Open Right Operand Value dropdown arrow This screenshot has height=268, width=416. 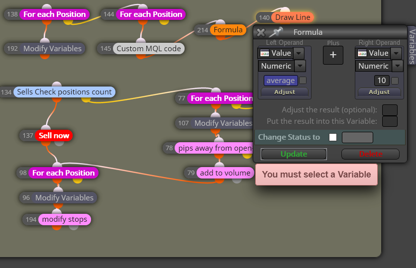click(x=396, y=53)
